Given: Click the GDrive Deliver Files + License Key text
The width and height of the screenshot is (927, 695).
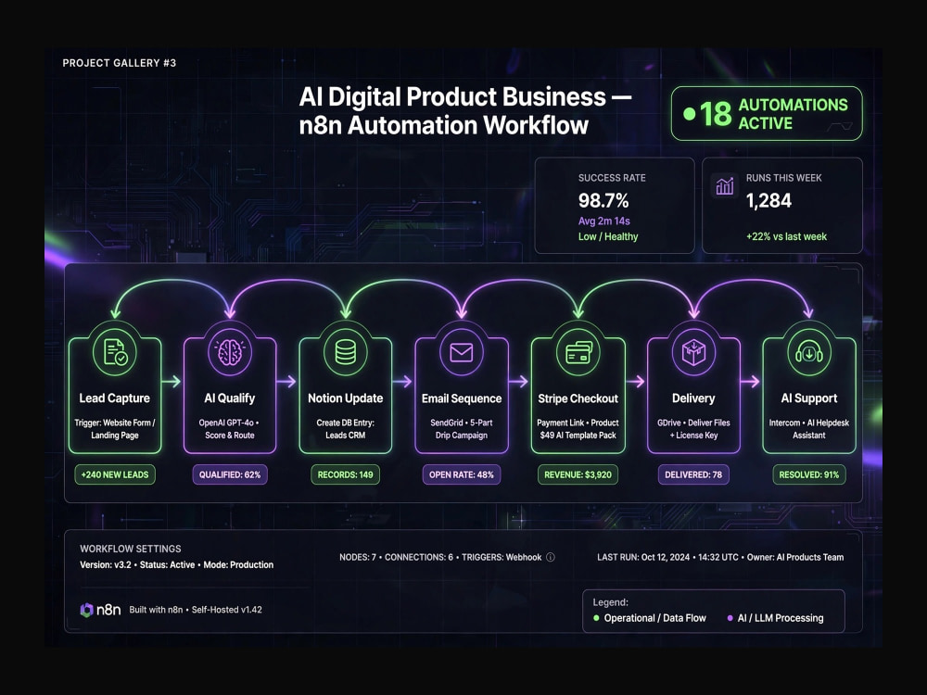Looking at the screenshot, I should point(693,429).
